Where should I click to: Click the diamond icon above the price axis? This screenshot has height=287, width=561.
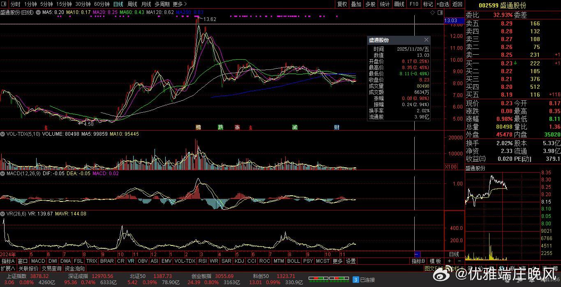[x=432, y=13]
